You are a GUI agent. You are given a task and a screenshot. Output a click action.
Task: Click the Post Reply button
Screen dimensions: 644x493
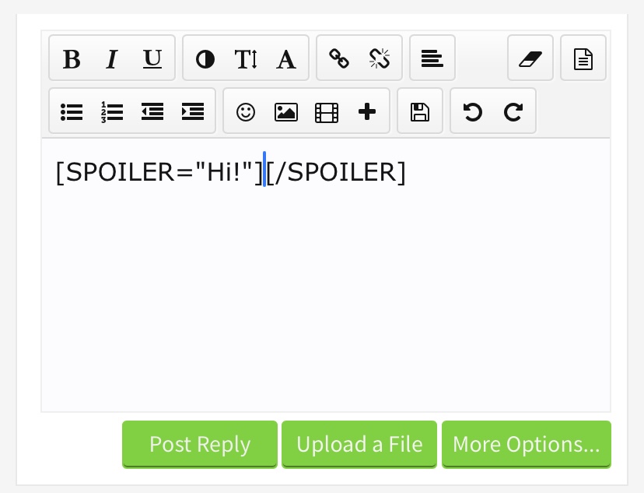click(x=200, y=444)
